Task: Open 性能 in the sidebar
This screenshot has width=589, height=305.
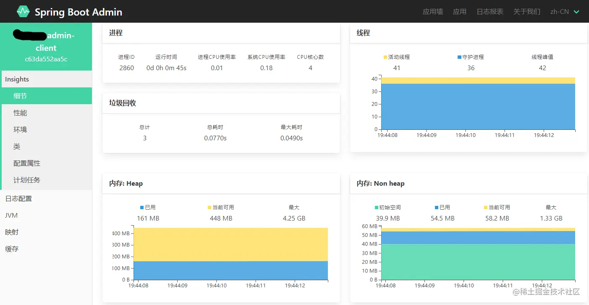Action: 47,113
